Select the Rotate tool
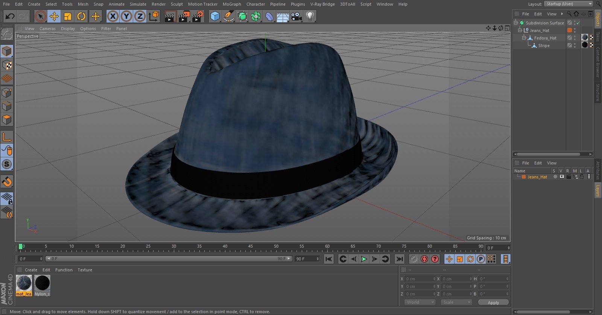 coord(81,16)
